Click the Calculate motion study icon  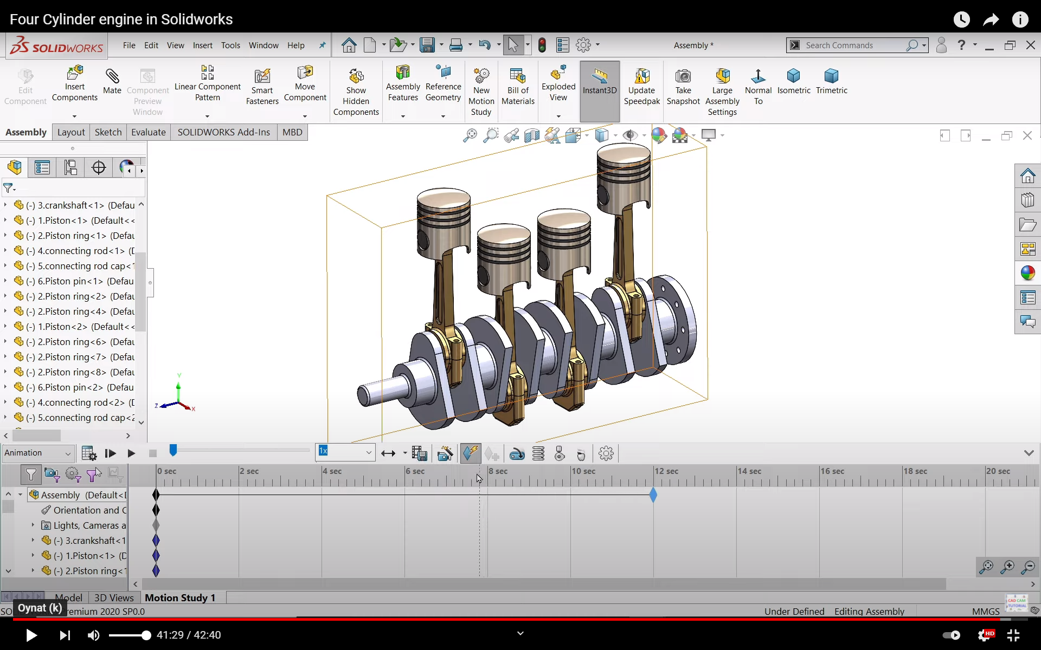[88, 453]
